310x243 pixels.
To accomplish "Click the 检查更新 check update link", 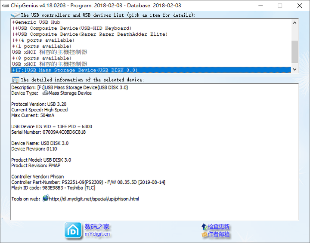I will pyautogui.click(x=218, y=226).
